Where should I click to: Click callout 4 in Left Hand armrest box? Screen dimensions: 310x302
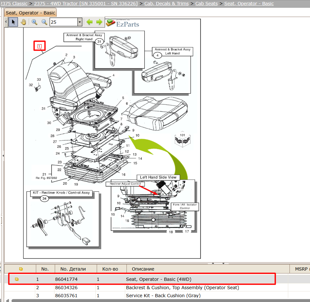pyautogui.click(x=158, y=55)
